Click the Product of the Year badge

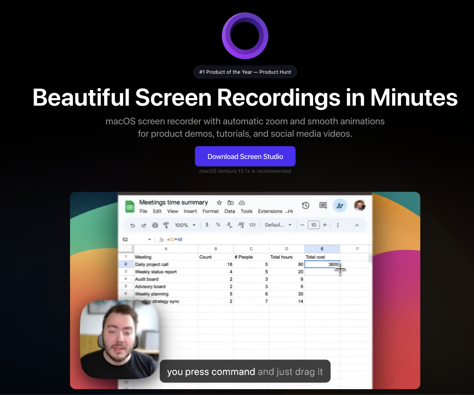pyautogui.click(x=245, y=72)
